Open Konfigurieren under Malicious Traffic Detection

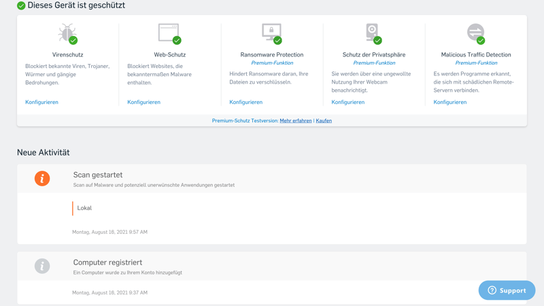point(449,102)
